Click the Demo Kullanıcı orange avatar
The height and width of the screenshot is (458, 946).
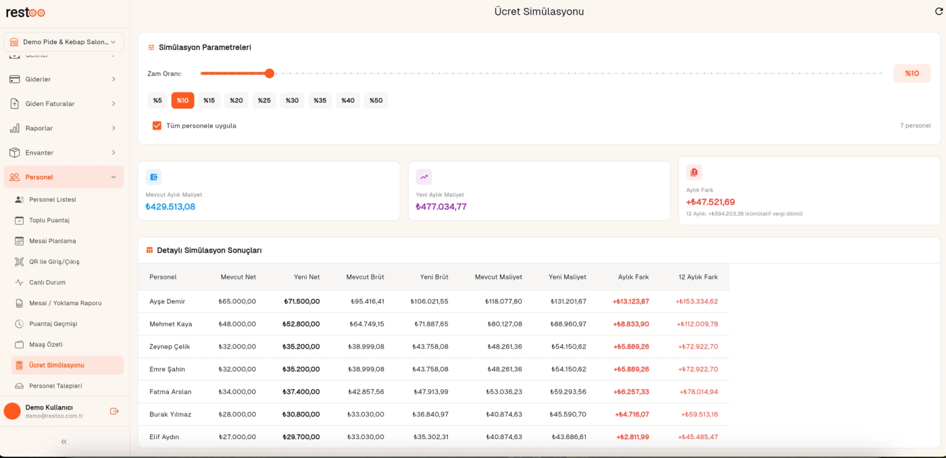coord(12,411)
